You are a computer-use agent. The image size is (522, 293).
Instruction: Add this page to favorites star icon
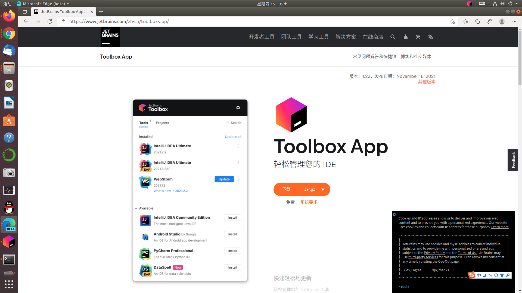(x=452, y=21)
